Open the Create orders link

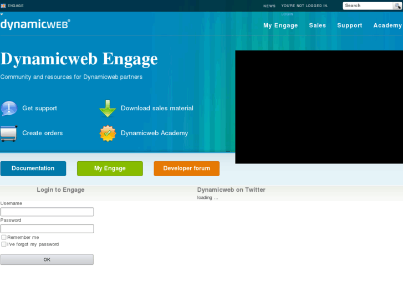pyautogui.click(x=43, y=133)
